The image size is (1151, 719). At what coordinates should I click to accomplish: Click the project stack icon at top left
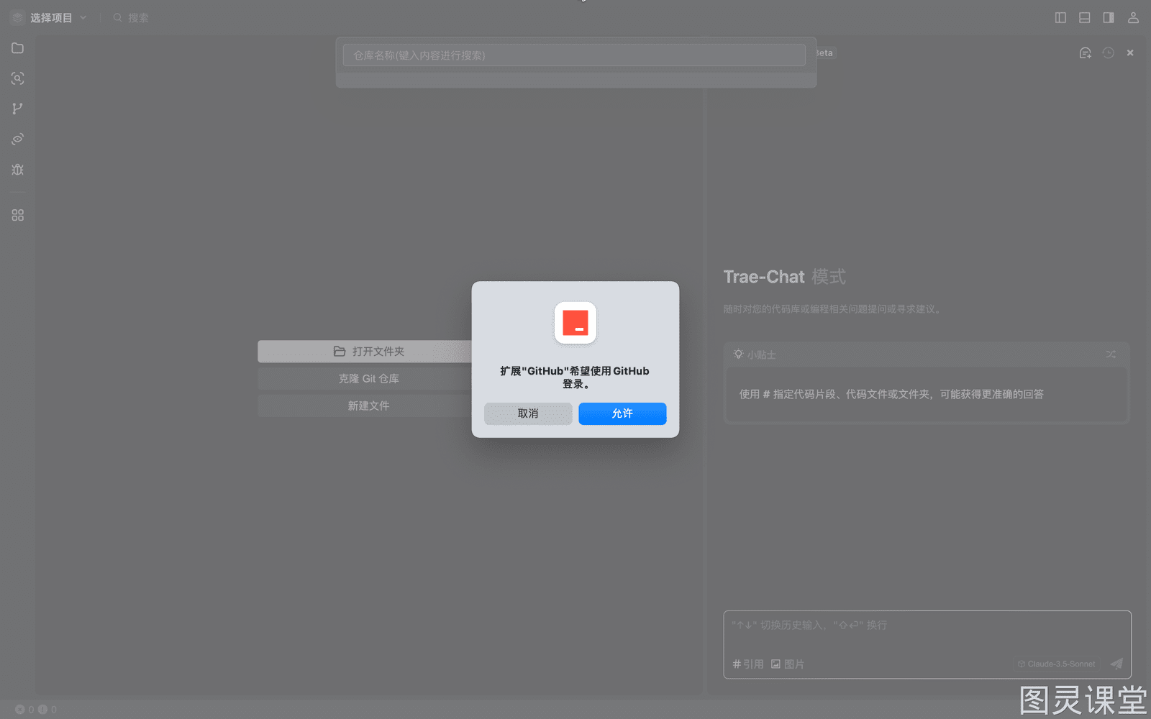tap(18, 18)
